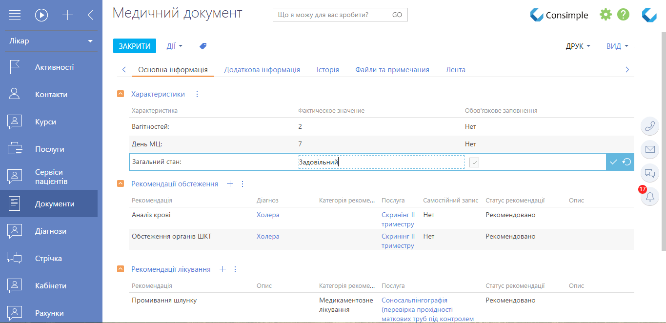Open system settings gear icon
This screenshot has height=323, width=666.
605,15
